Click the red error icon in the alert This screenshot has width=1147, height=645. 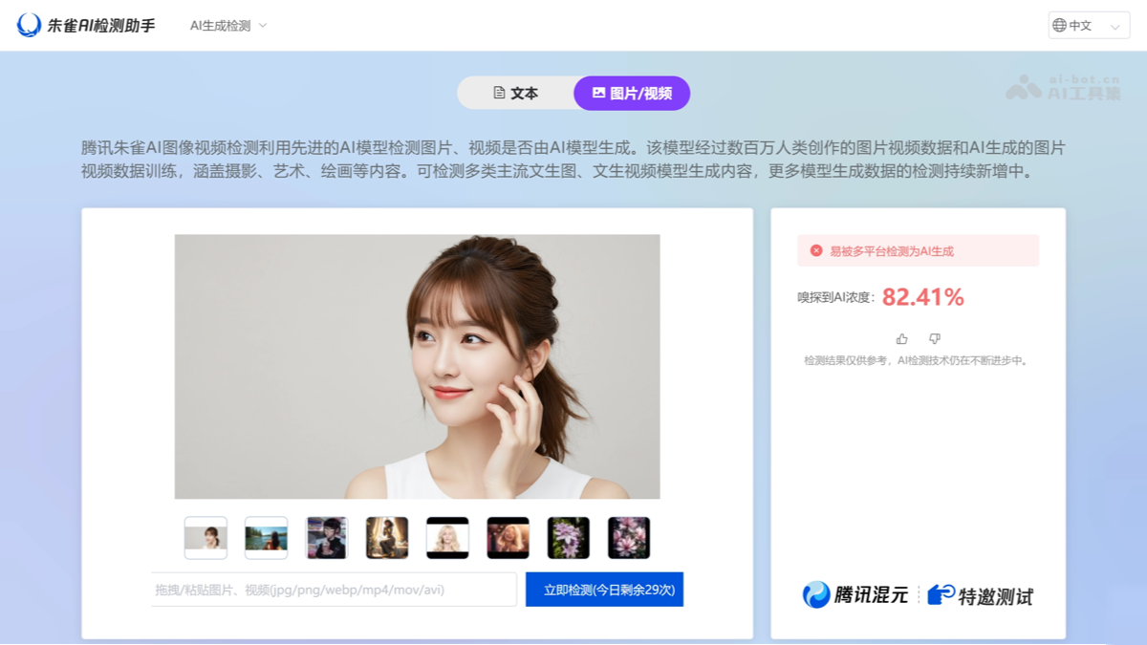pos(816,251)
